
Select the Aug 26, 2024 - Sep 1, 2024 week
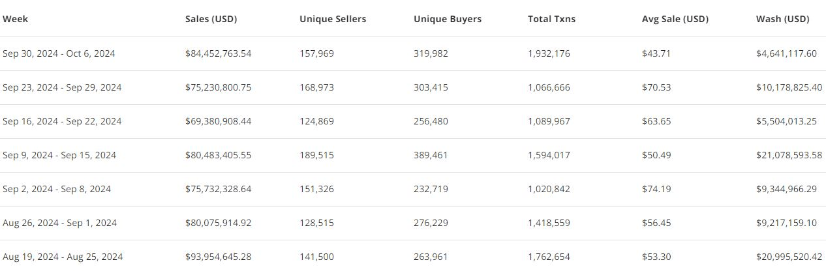point(59,223)
